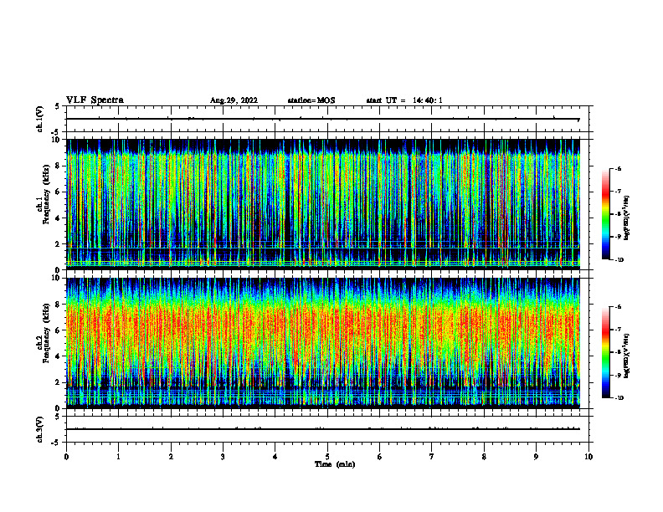Click the "4" kHz tick on ch.1 axis

tap(59, 218)
